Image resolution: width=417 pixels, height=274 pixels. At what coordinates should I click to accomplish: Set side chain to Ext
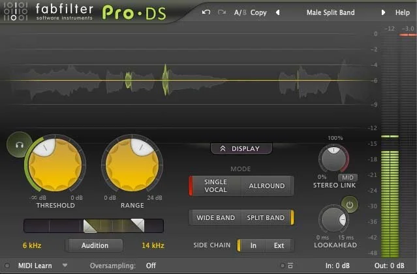(x=279, y=245)
